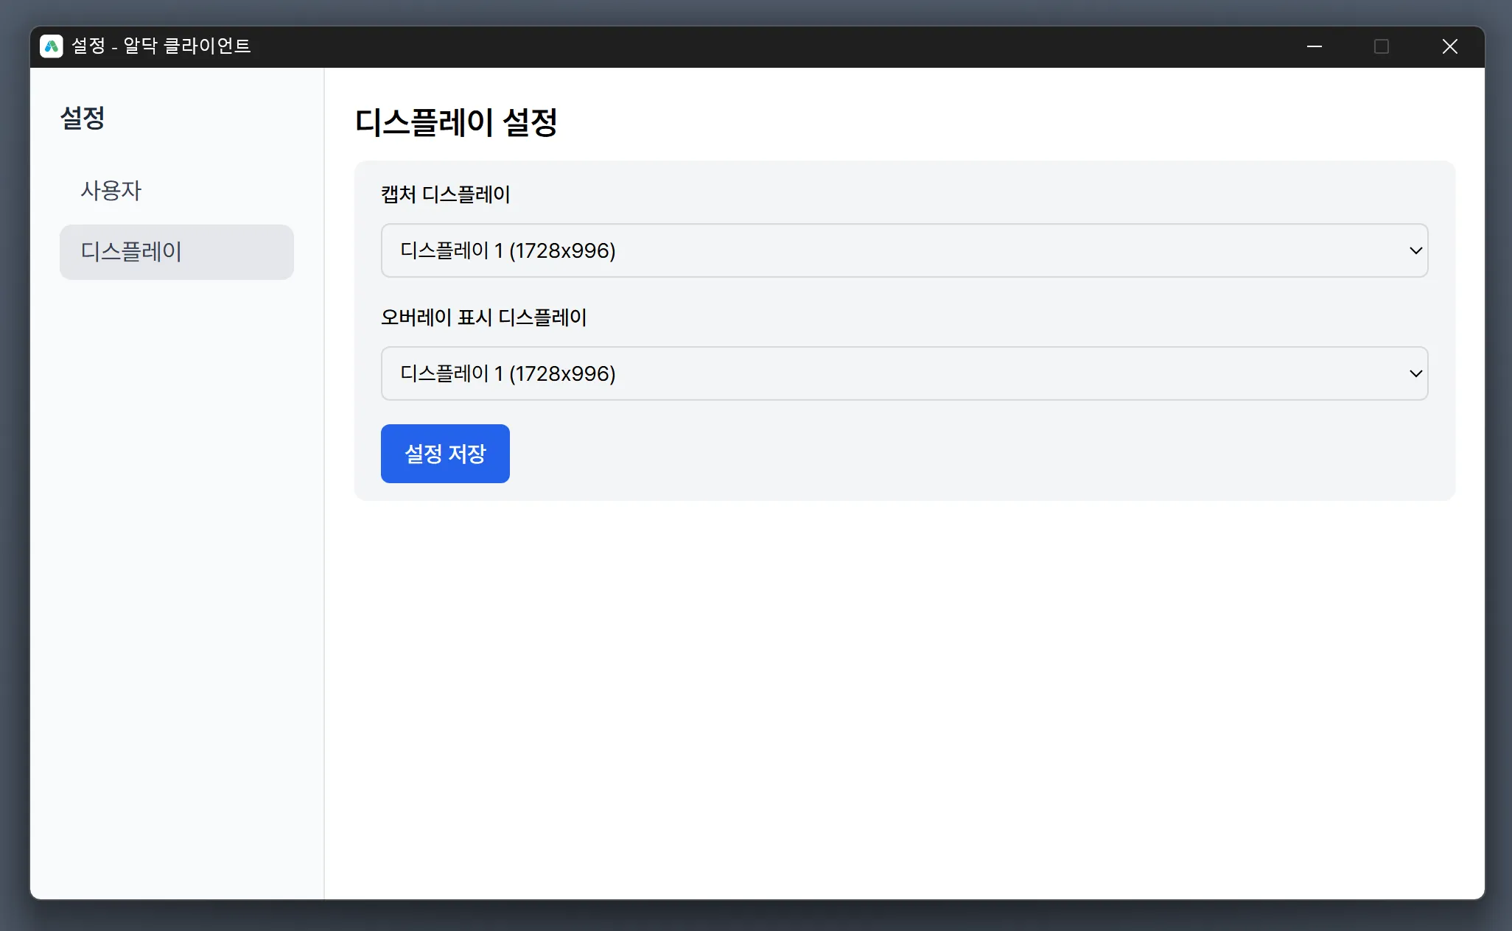Click the 설정 heading in the sidebar
Viewport: 1512px width, 931px height.
click(x=83, y=118)
